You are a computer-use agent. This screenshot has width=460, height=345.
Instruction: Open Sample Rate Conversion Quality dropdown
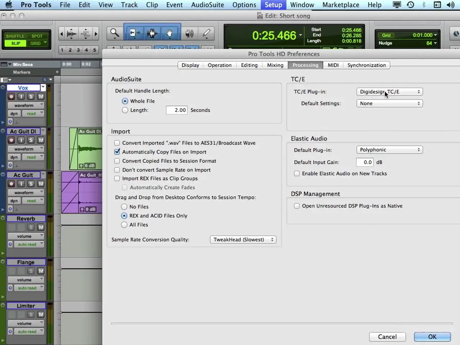point(243,239)
